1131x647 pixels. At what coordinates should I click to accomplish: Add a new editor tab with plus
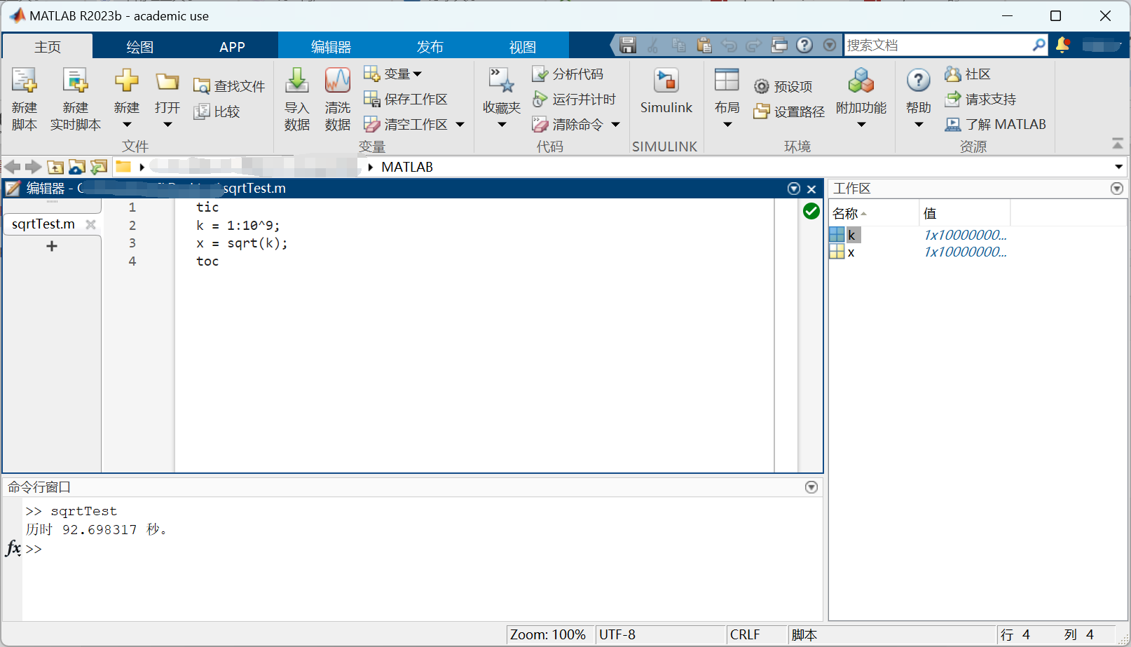pos(51,246)
